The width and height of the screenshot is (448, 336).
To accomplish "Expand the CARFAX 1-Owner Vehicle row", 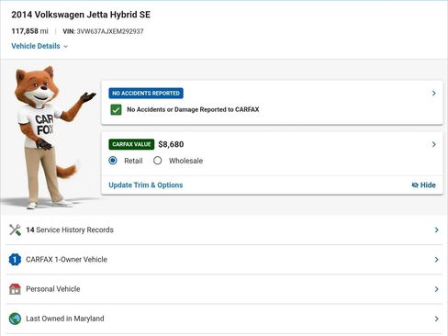I will click(224, 260).
